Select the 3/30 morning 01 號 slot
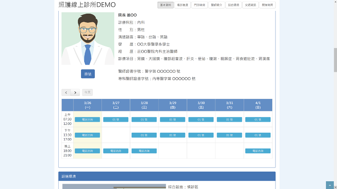Viewport: 337px width, 189px height. (201, 119)
